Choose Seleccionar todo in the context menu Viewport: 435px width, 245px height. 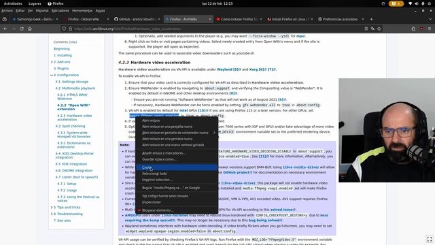[x=177, y=174]
